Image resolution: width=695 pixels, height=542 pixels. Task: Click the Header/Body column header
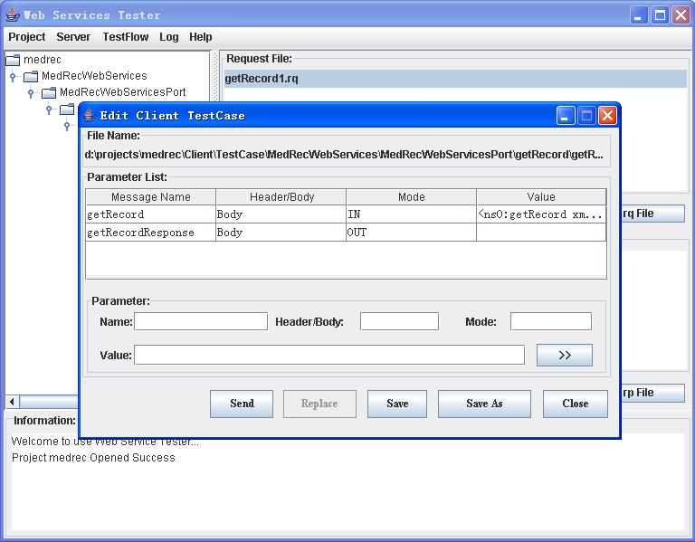281,196
